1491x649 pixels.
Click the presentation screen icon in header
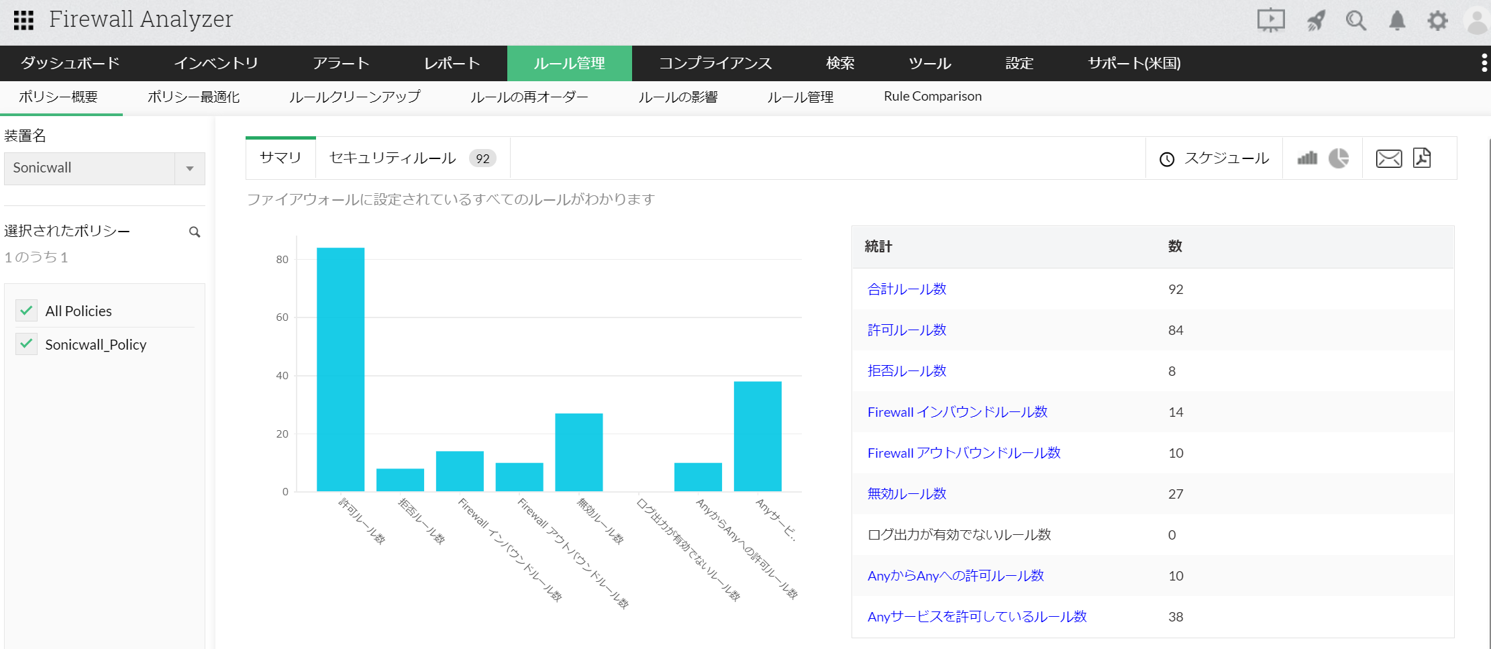[x=1270, y=20]
